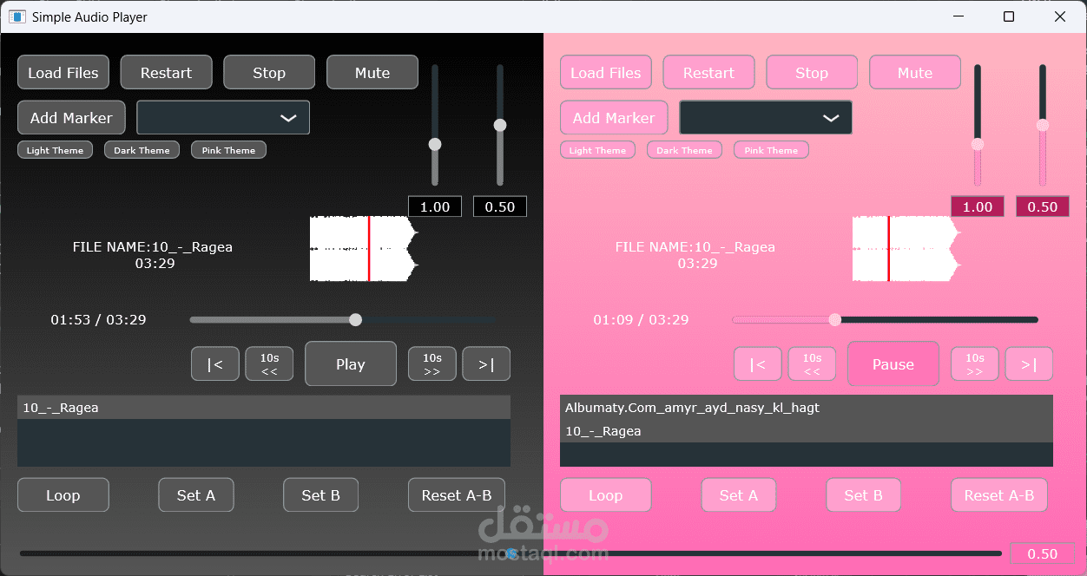
Task: Click the skip-to-end >| button on the right player
Action: 1029,363
